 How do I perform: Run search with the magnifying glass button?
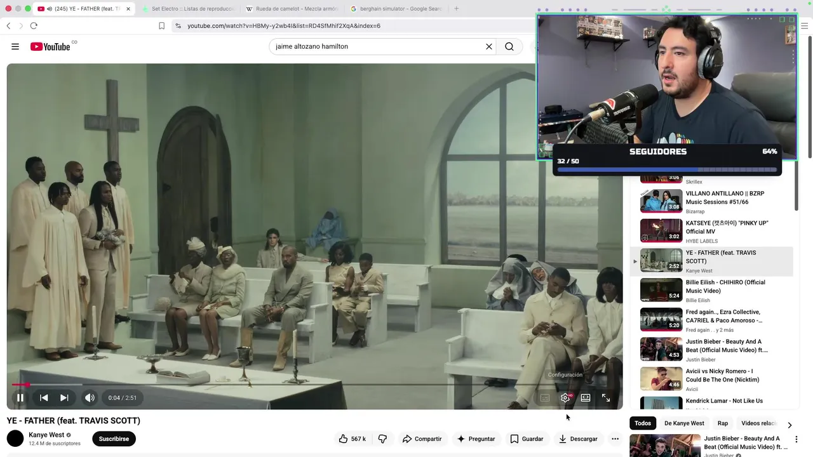click(x=509, y=46)
